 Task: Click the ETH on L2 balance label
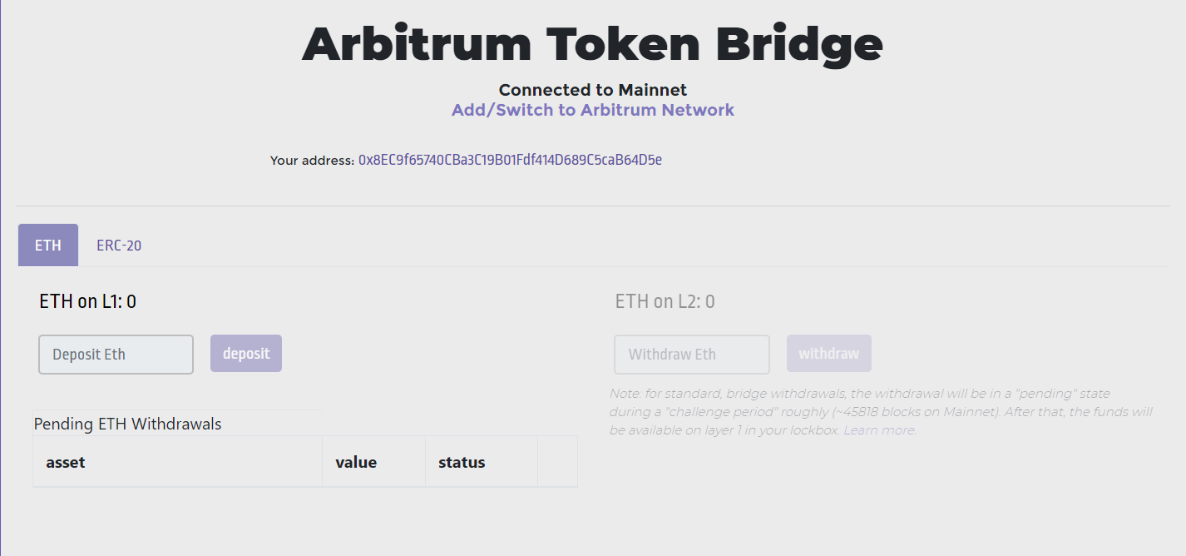[x=665, y=301]
